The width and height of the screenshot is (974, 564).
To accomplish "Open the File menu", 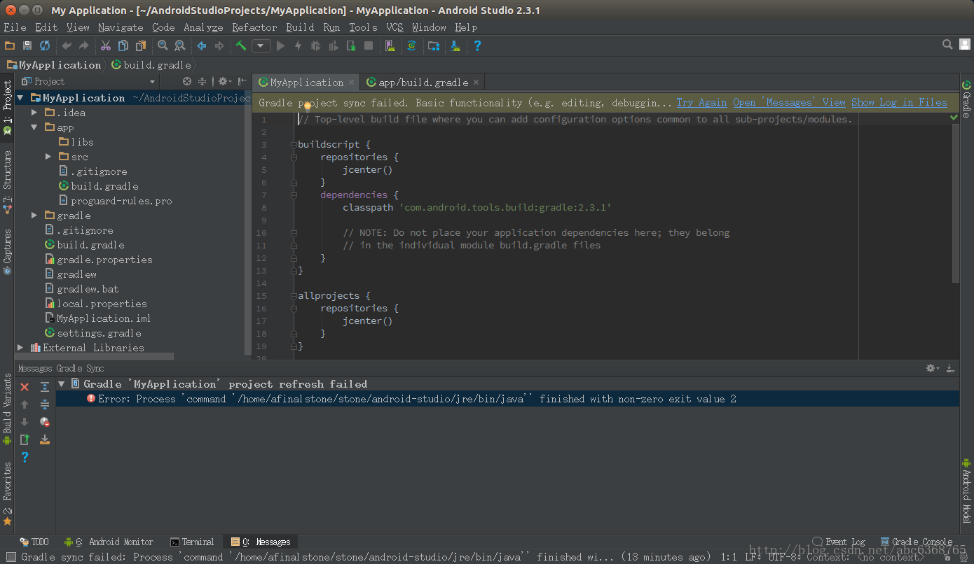I will click(15, 27).
